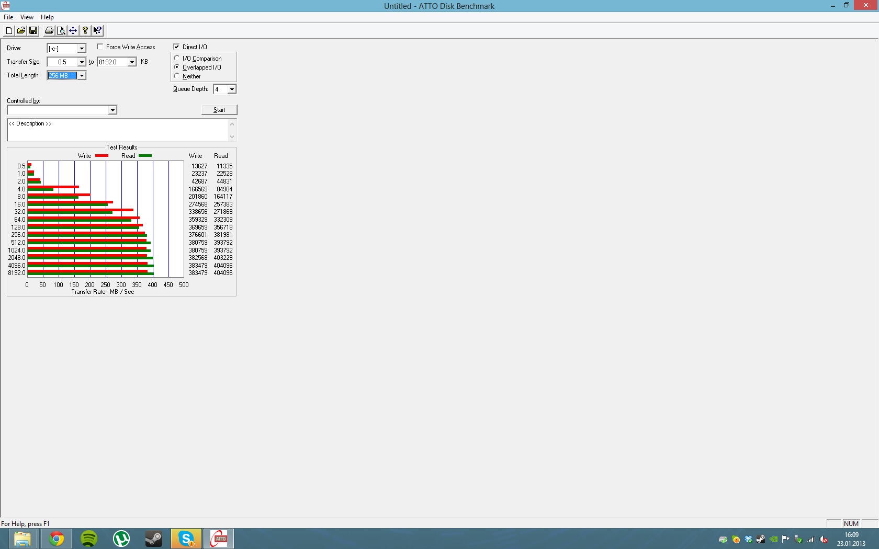Click the green Read legend swatch
This screenshot has width=879, height=549.
145,156
